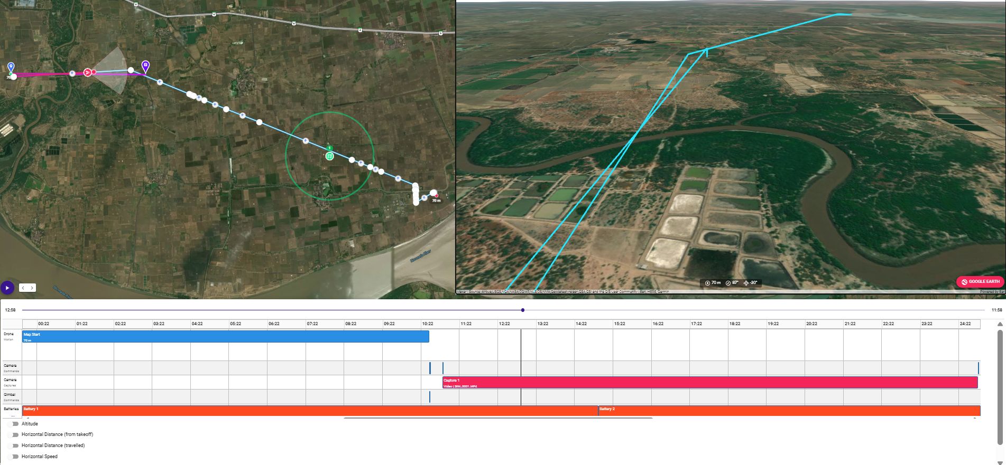The height and width of the screenshot is (465, 1006).
Task: Start mission playback with the purple play button
Action: click(7, 288)
